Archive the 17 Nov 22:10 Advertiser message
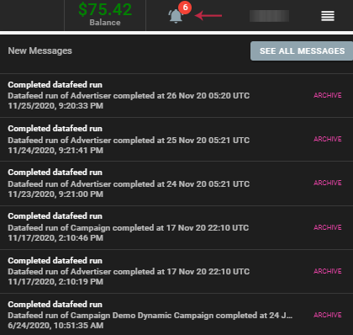 [328, 271]
